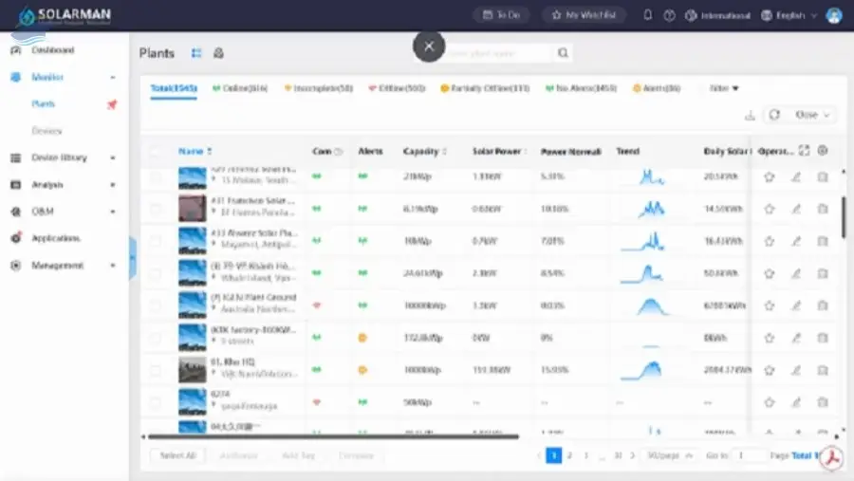The image size is (854, 481).
Task: Open the Filter dropdown
Action: click(724, 88)
